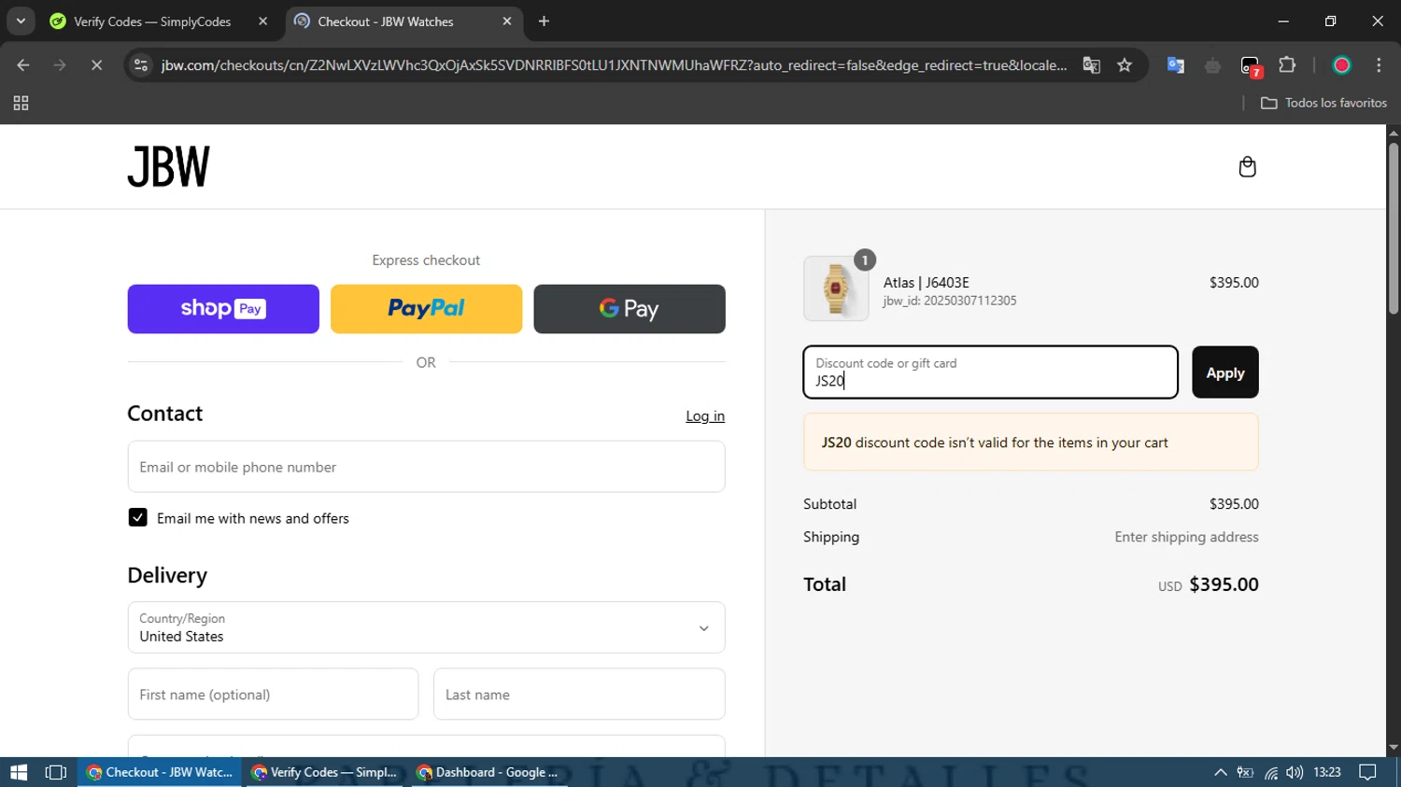Focus the Email or mobile phone number field
1401x787 pixels.
click(426, 467)
